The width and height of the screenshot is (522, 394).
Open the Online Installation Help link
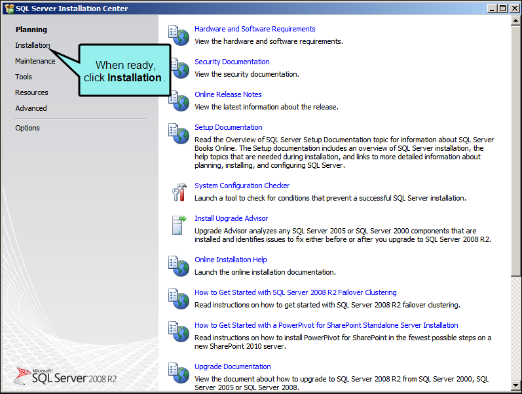point(231,260)
